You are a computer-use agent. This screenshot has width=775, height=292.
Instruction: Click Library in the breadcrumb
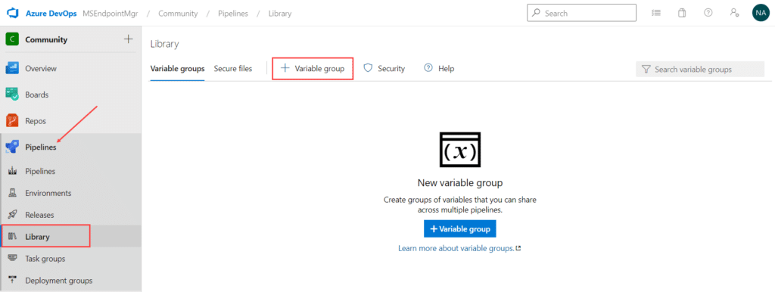[280, 14]
